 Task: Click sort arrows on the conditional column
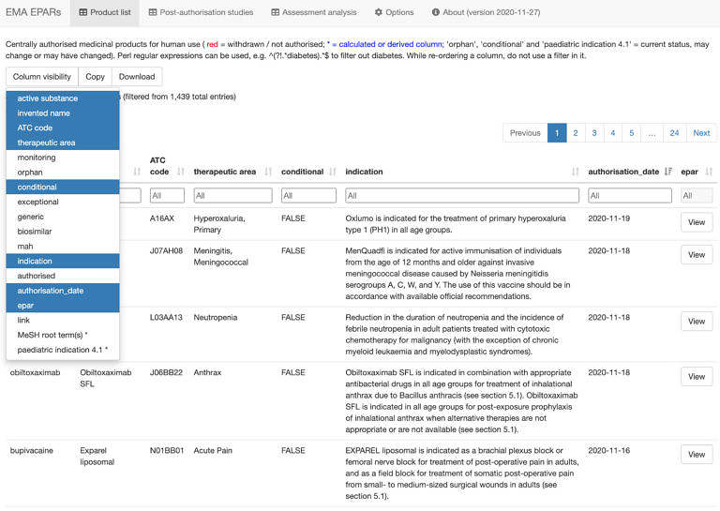(x=332, y=172)
